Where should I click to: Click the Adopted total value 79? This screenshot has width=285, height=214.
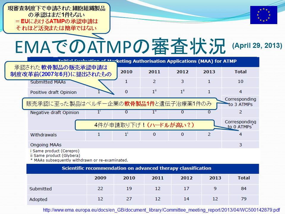[244, 199]
